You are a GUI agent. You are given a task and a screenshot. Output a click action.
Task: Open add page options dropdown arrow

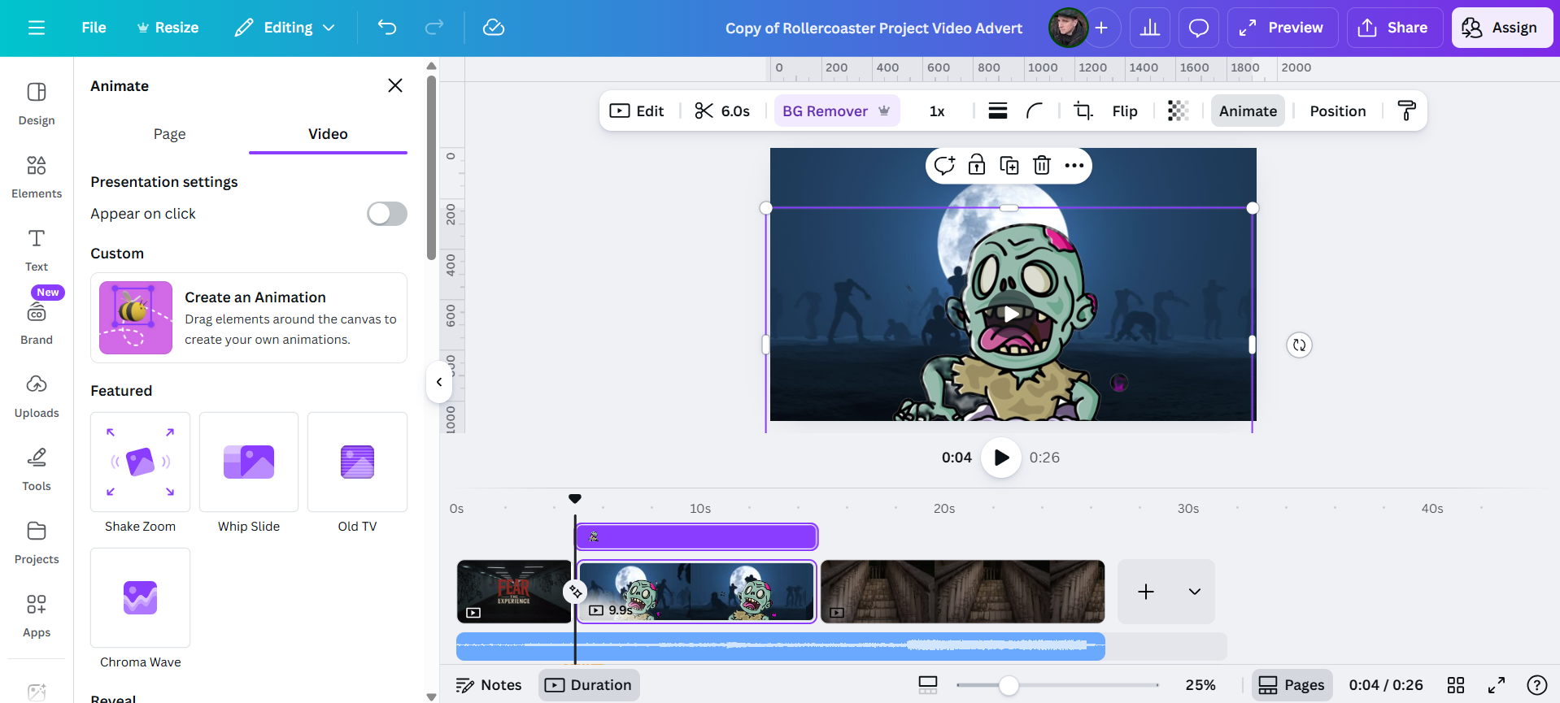[x=1194, y=592]
